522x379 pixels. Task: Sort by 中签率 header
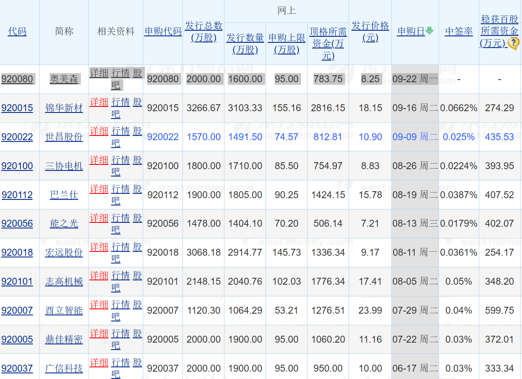[459, 32]
